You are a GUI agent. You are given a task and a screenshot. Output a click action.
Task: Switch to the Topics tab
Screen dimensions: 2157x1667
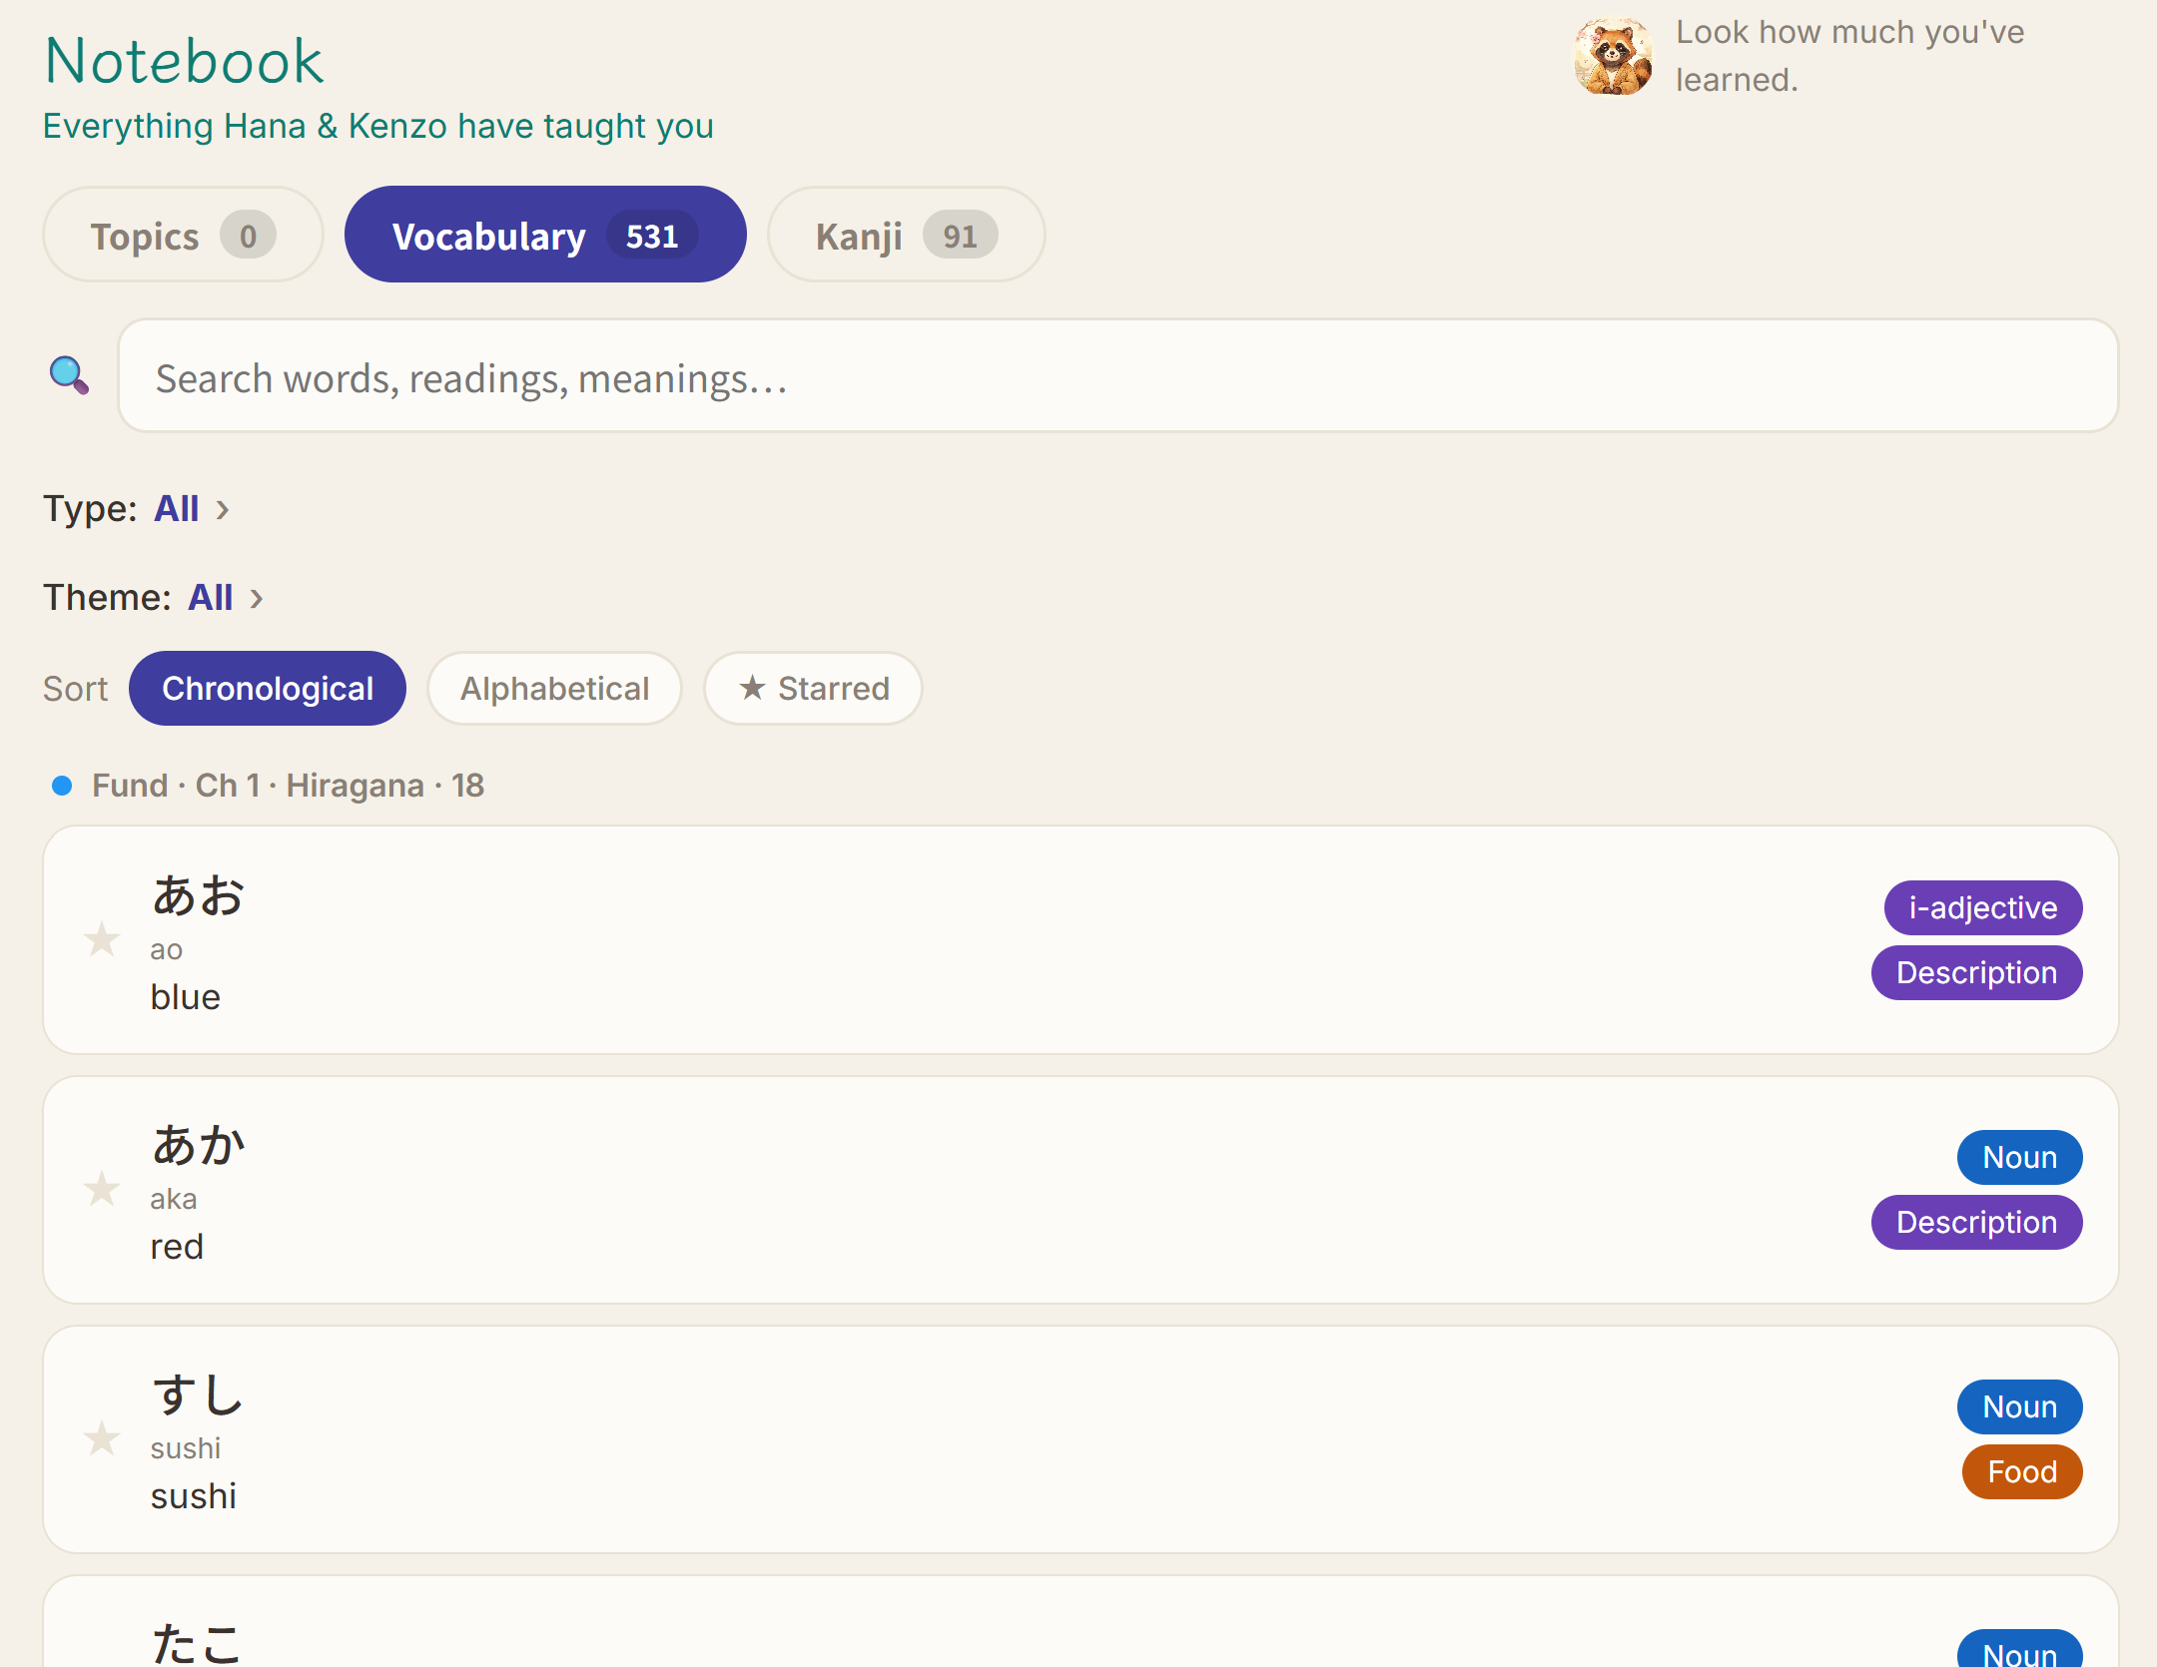pos(183,235)
